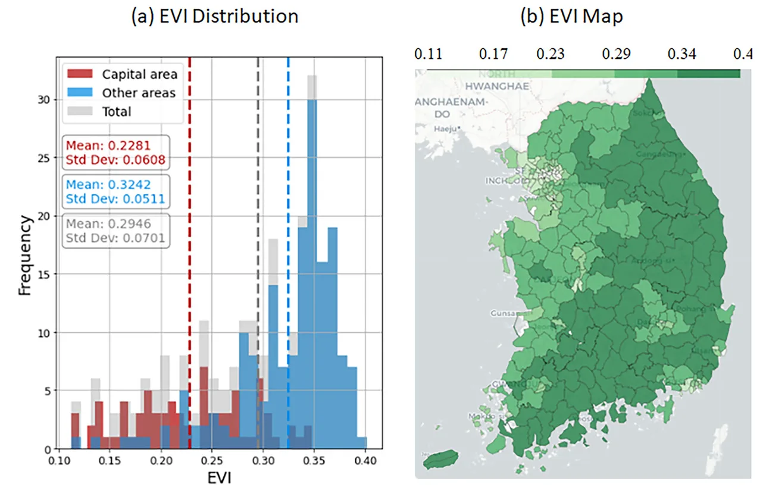Click the "Frequency" y-axis label
This screenshot has width=763, height=491.
[25, 256]
